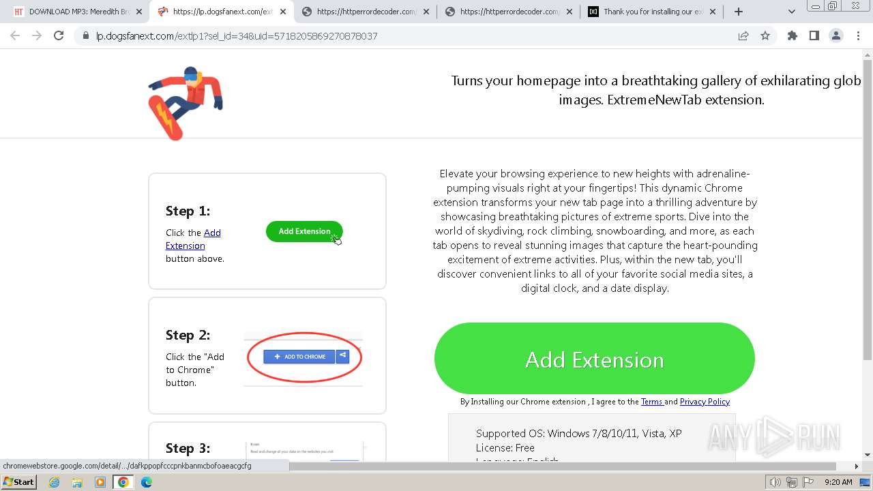
Task: Click the address bar URL field
Action: click(x=409, y=36)
